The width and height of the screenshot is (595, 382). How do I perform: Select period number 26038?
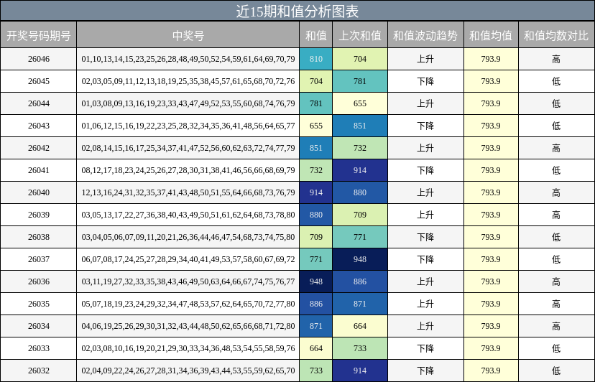click(39, 237)
